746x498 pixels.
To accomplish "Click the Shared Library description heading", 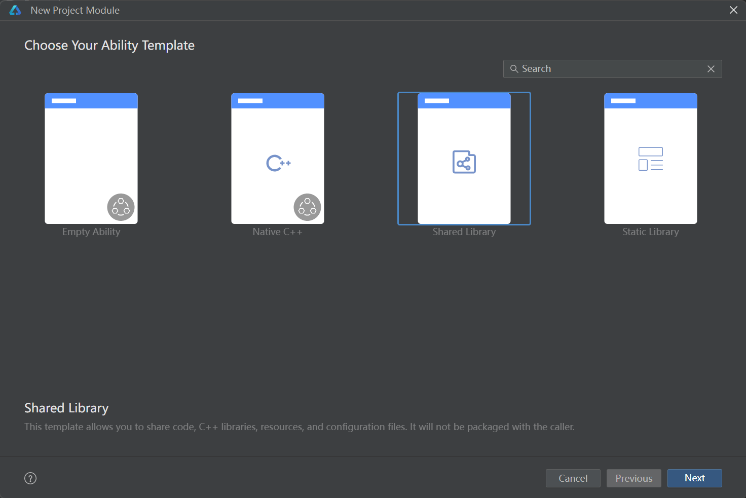I will [66, 408].
